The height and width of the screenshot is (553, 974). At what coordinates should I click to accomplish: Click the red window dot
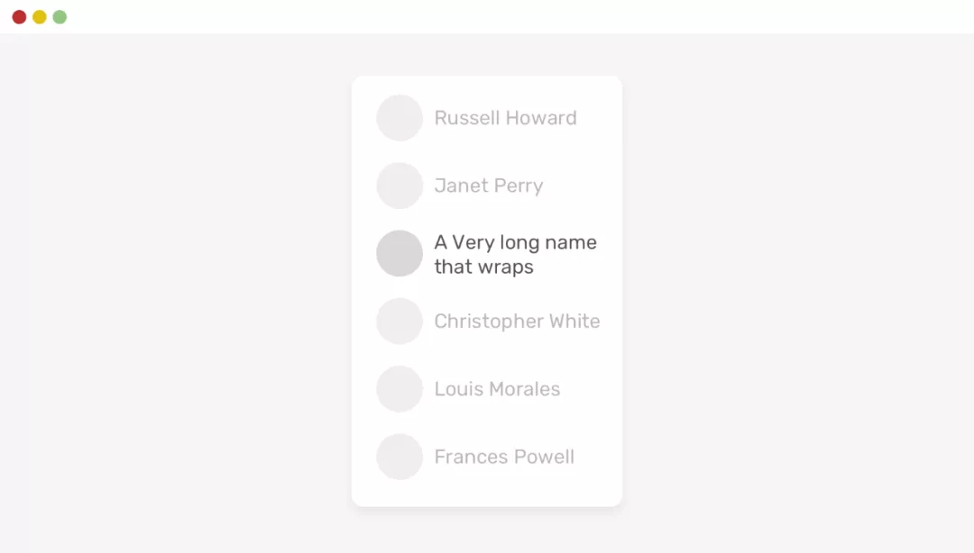coord(19,17)
